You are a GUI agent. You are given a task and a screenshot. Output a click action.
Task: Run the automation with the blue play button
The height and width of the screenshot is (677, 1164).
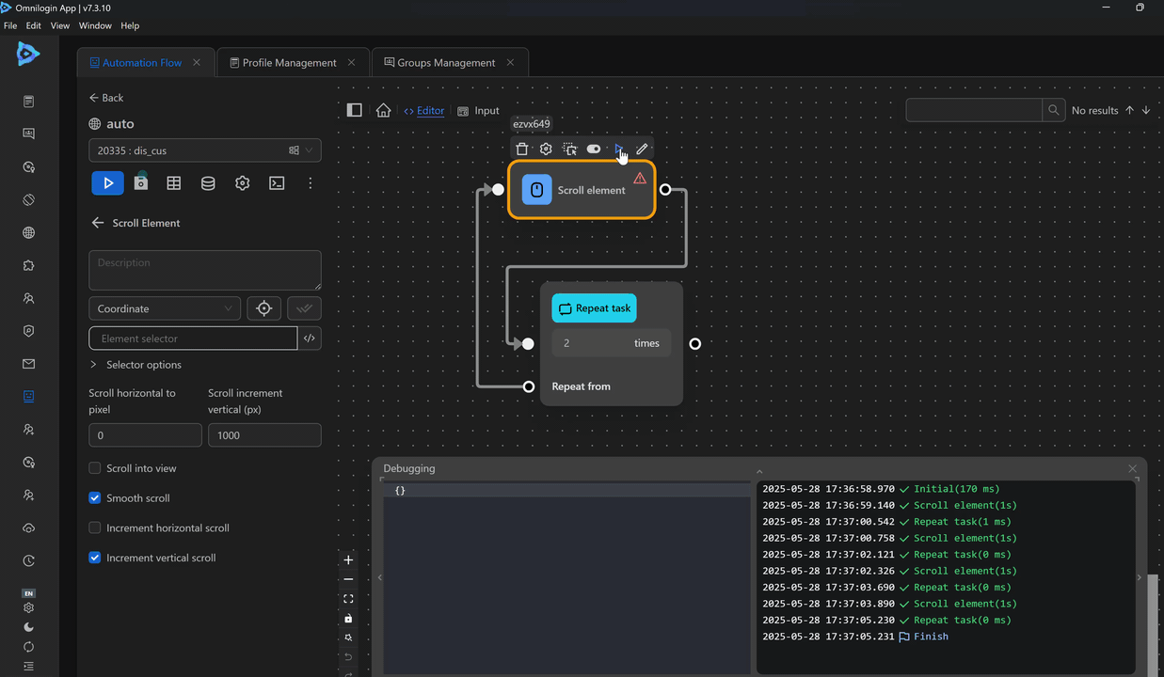point(107,183)
